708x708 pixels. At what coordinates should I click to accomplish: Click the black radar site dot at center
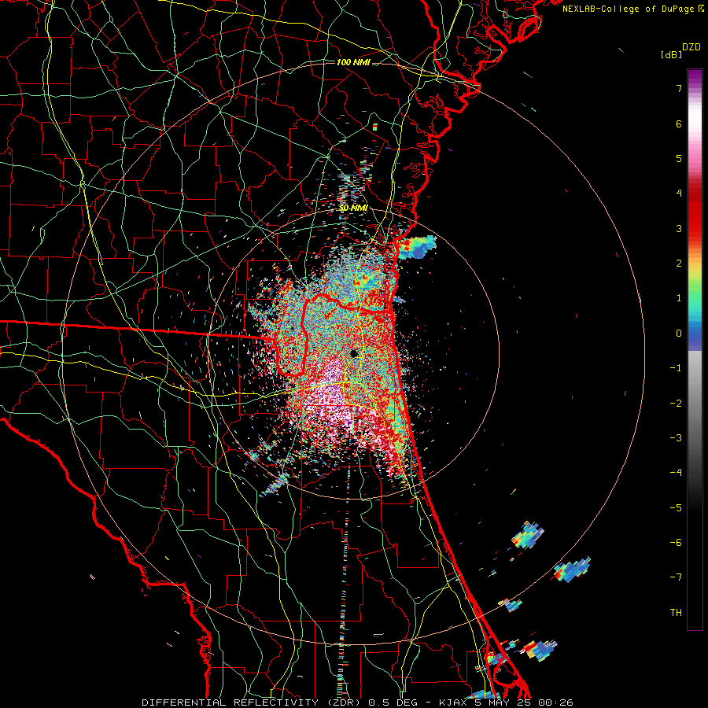(354, 353)
